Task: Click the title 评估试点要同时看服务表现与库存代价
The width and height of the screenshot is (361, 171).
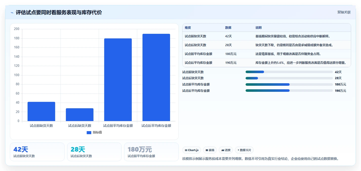Action: click(59, 12)
